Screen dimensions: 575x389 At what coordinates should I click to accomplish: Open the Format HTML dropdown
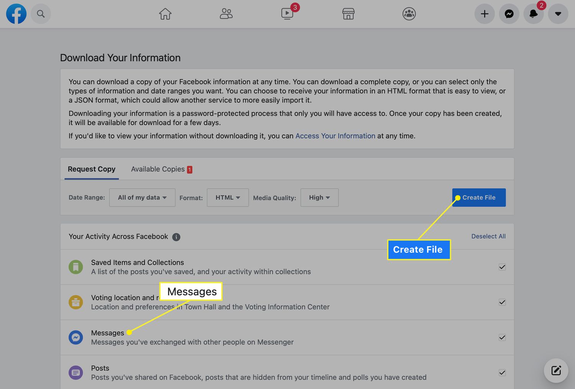point(228,198)
